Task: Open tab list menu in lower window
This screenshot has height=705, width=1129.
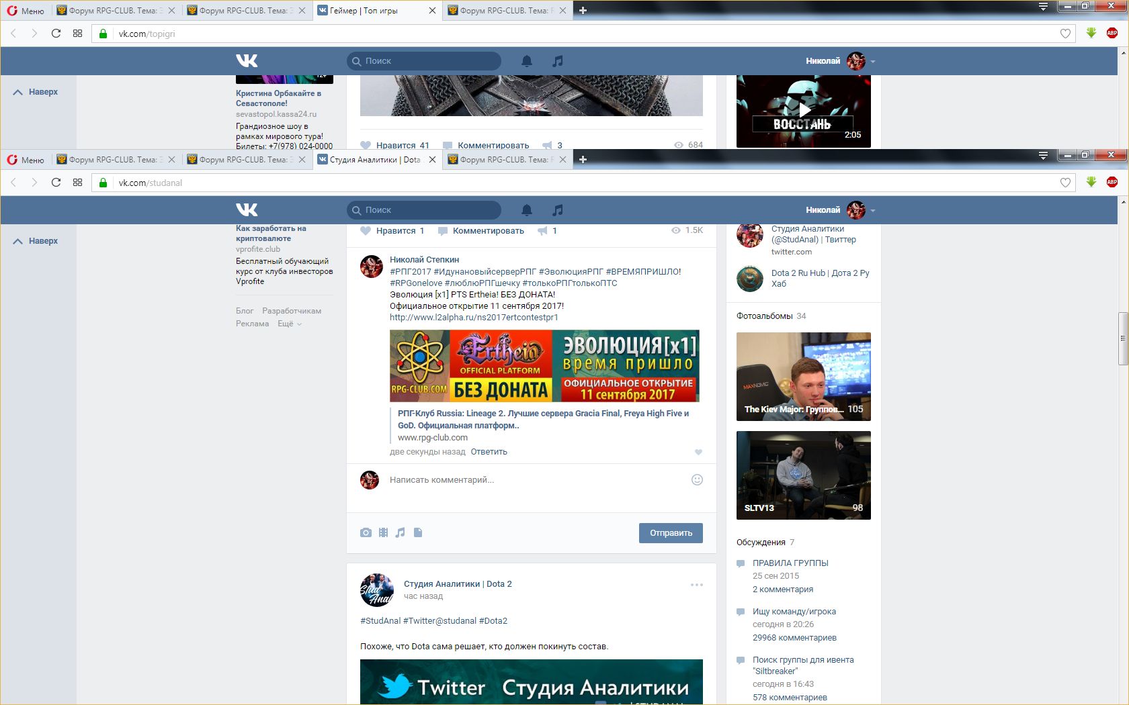Action: coord(1043,156)
